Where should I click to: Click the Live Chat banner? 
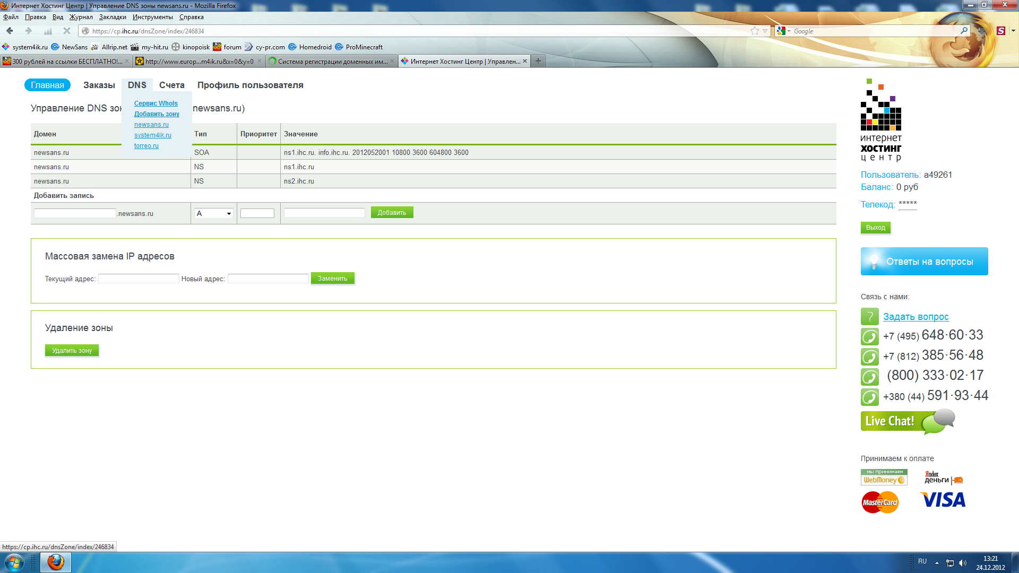908,421
